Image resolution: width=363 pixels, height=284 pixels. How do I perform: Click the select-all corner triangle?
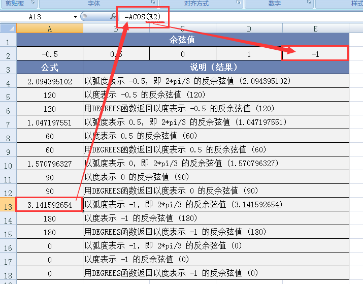click(x=8, y=28)
